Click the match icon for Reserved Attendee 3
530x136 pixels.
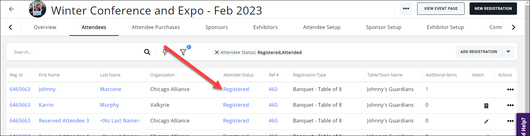click(486, 121)
